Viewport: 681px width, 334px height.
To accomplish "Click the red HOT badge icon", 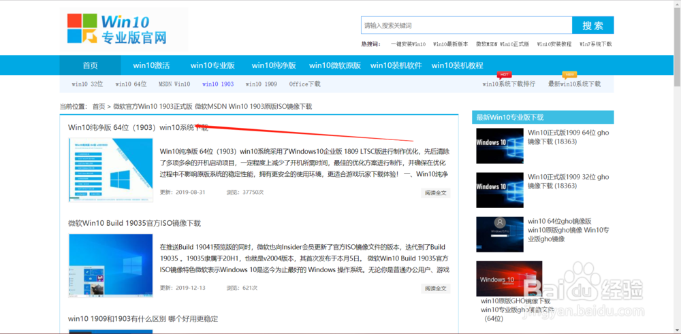I will coord(504,75).
